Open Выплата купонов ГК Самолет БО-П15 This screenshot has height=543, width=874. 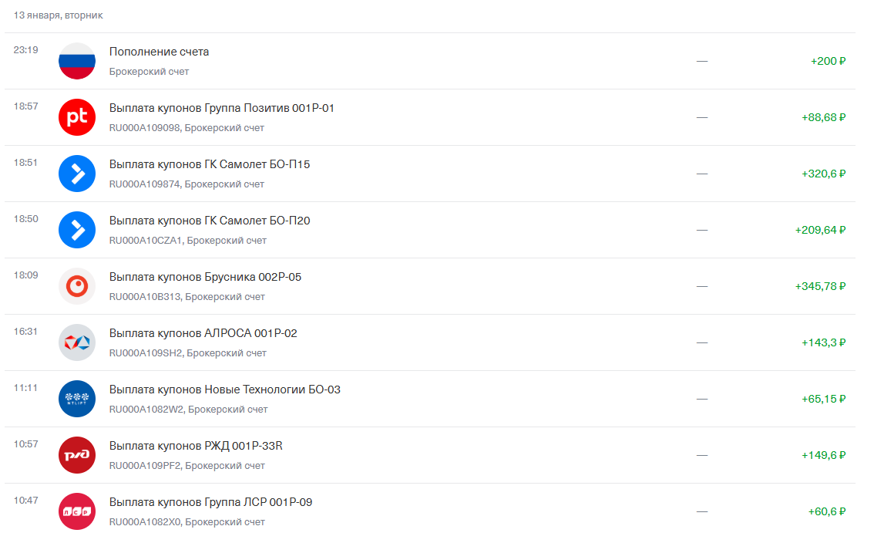coord(430,174)
